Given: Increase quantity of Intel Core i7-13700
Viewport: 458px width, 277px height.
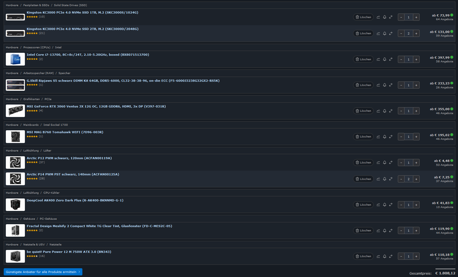Looking at the screenshot, I should pos(416,59).
